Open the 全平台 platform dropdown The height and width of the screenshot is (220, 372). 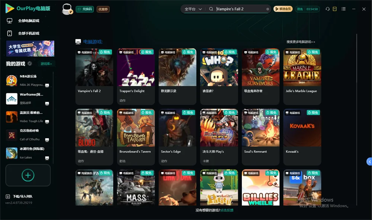(193, 9)
